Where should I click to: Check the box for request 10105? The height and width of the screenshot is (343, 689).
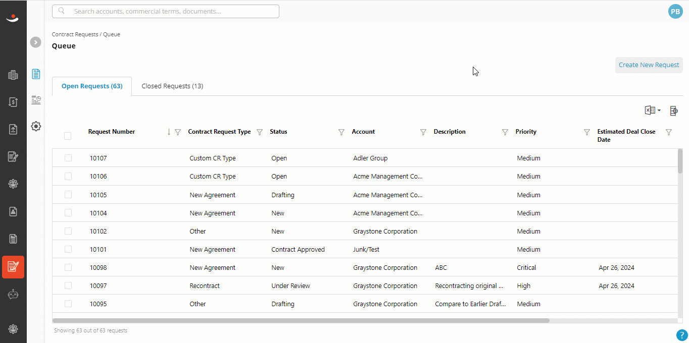[x=68, y=194]
